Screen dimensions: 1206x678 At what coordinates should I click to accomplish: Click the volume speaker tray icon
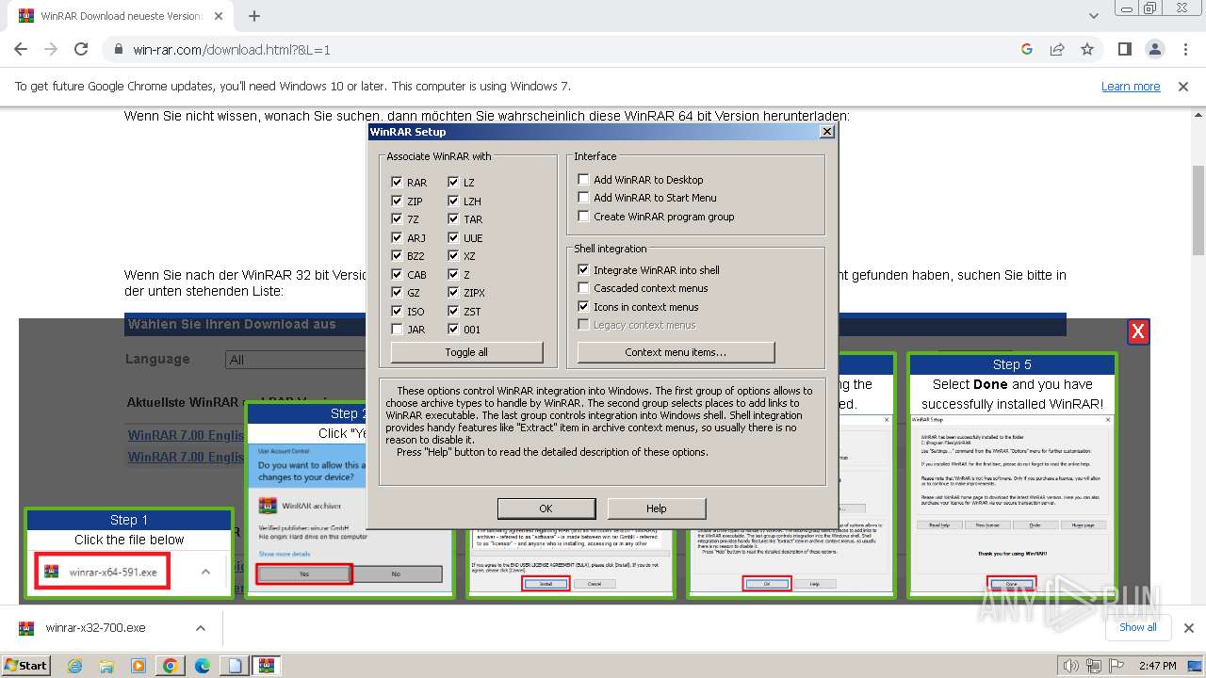click(1071, 666)
